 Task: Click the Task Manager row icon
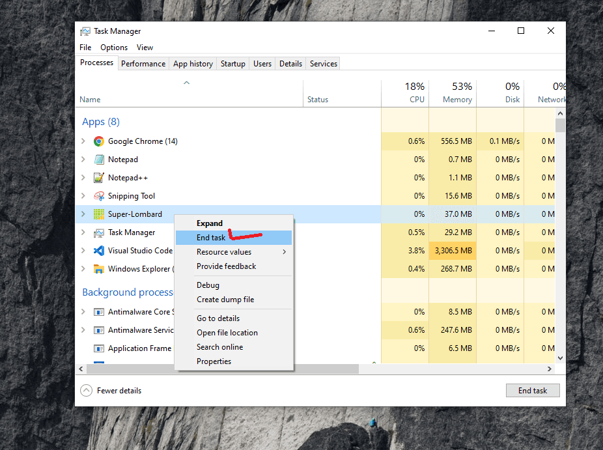click(x=99, y=232)
